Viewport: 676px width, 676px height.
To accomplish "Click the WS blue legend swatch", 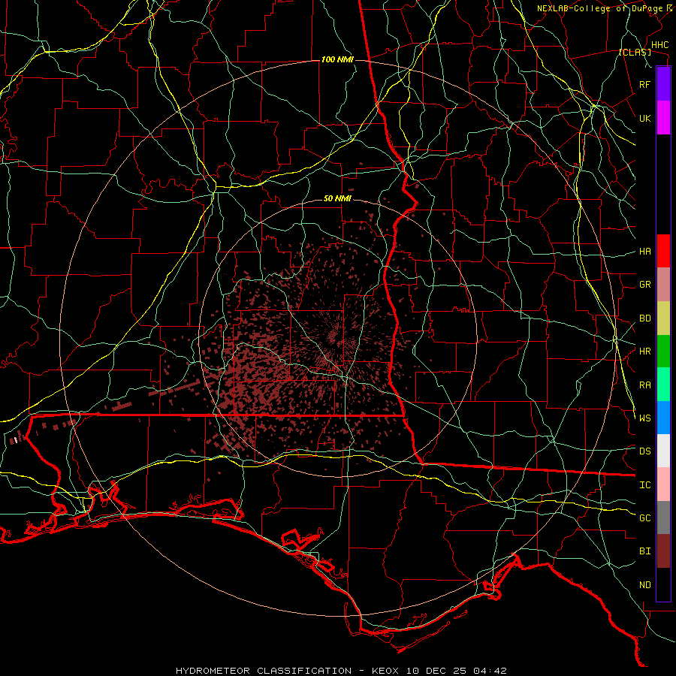I will [663, 418].
